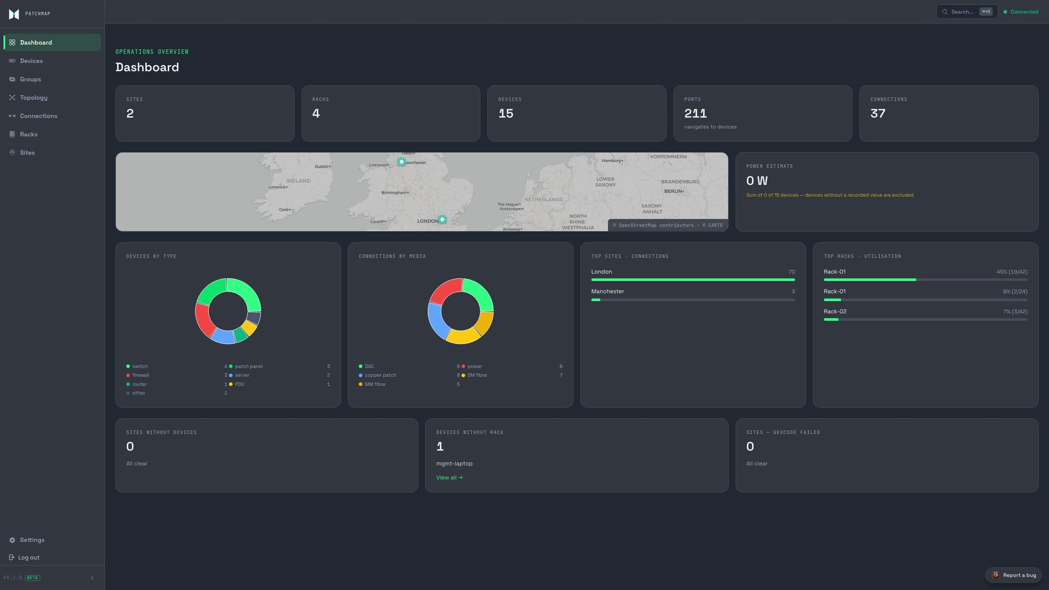Click the MM fibre legend entry

[410, 384]
